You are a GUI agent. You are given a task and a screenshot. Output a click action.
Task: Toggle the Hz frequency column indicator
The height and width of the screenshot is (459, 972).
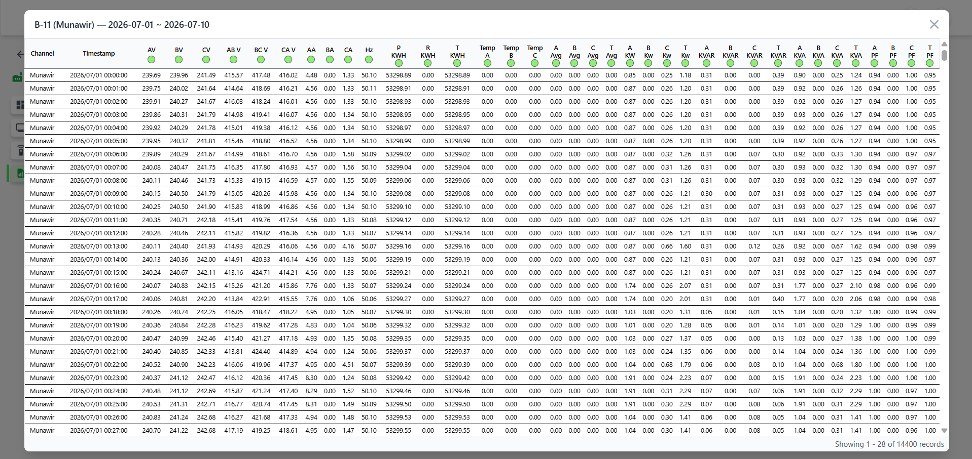(x=369, y=60)
